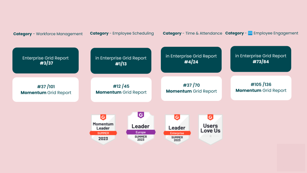The image size is (307, 173).
Task: Select the Enterprise Grid Report #1/13 card
Action: [121, 61]
